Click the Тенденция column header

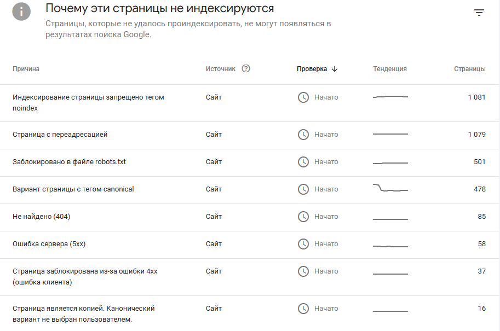[390, 69]
